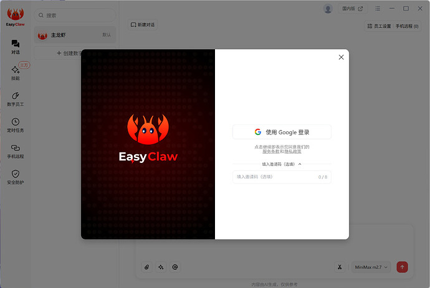Click the EasyClaw logo in the sidebar
Viewport: 430px width, 288px height.
point(16,17)
